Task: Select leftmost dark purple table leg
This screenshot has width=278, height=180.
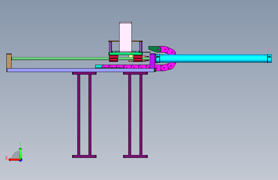Action: coord(79,115)
